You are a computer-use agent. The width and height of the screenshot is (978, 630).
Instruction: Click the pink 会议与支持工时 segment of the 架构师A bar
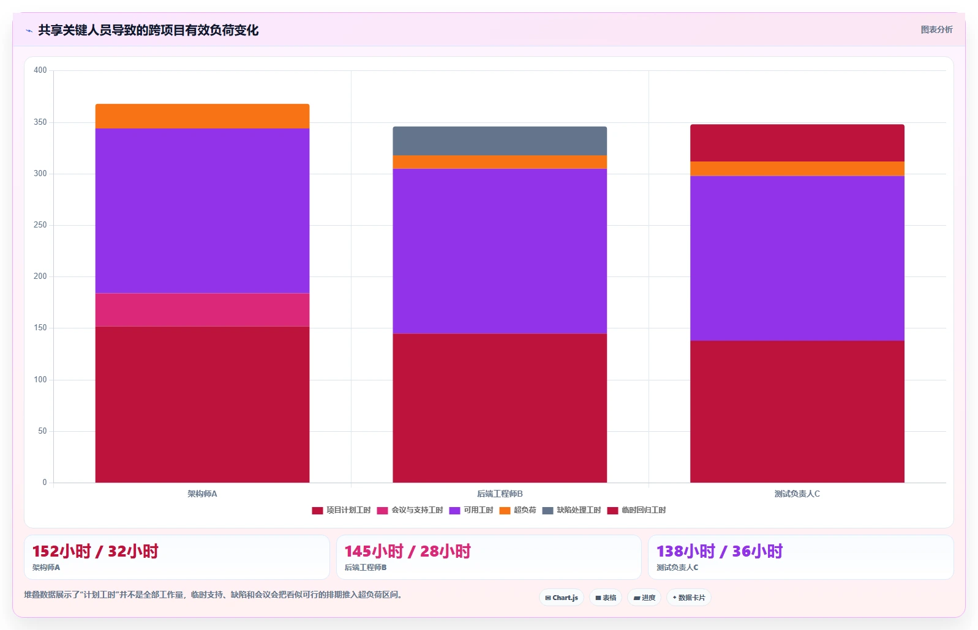point(202,310)
